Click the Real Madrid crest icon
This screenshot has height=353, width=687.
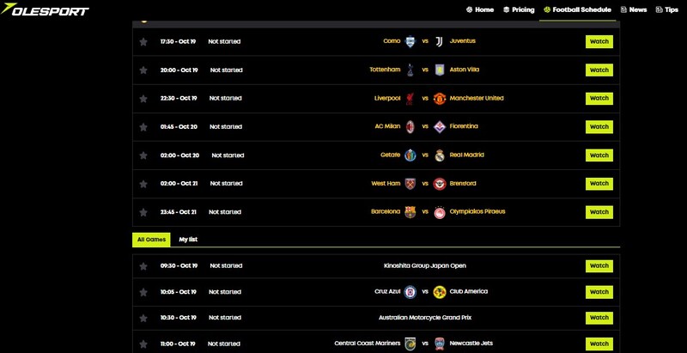(x=440, y=155)
